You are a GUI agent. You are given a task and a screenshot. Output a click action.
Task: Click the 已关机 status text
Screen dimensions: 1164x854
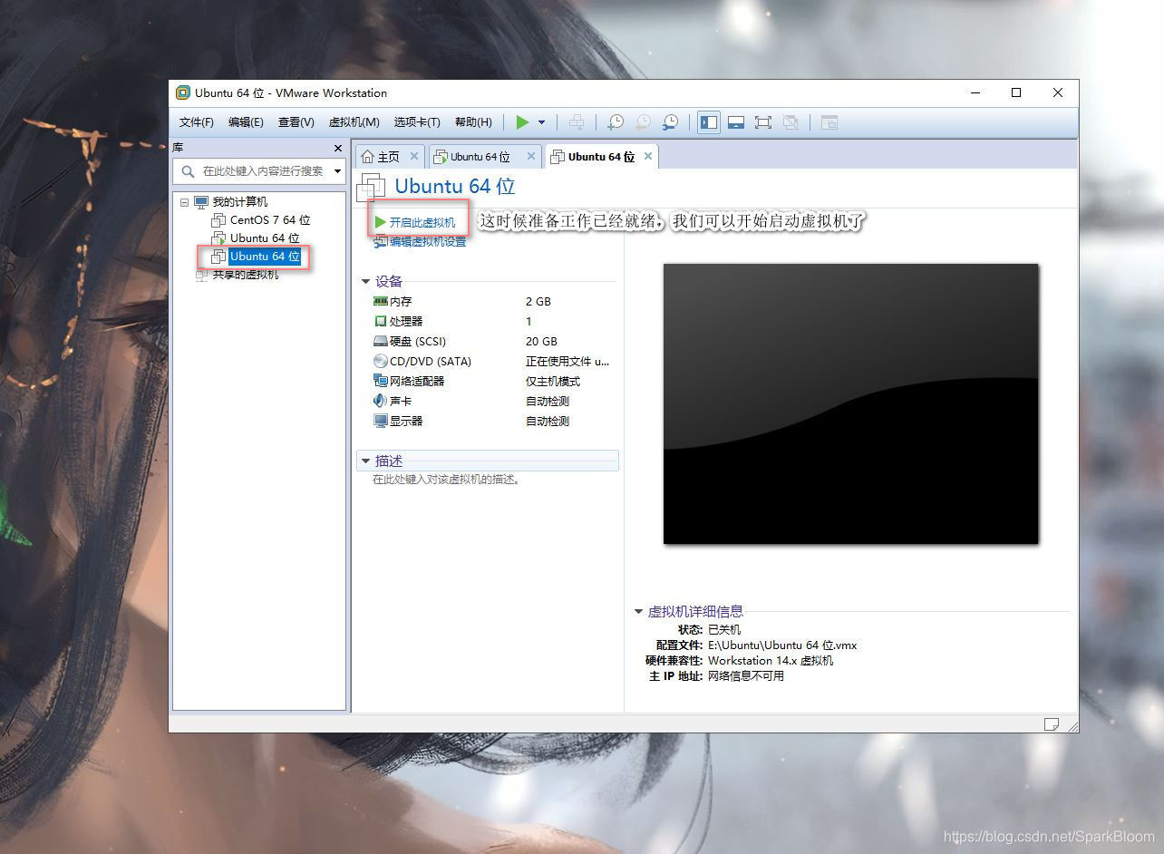[x=724, y=629]
